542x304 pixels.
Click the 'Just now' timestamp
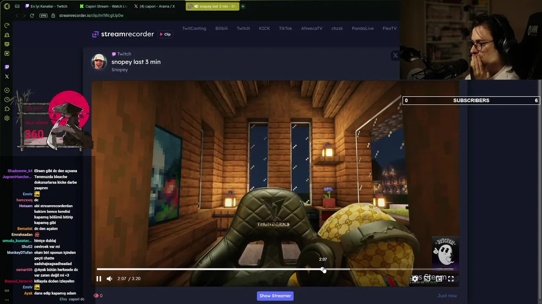447,296
